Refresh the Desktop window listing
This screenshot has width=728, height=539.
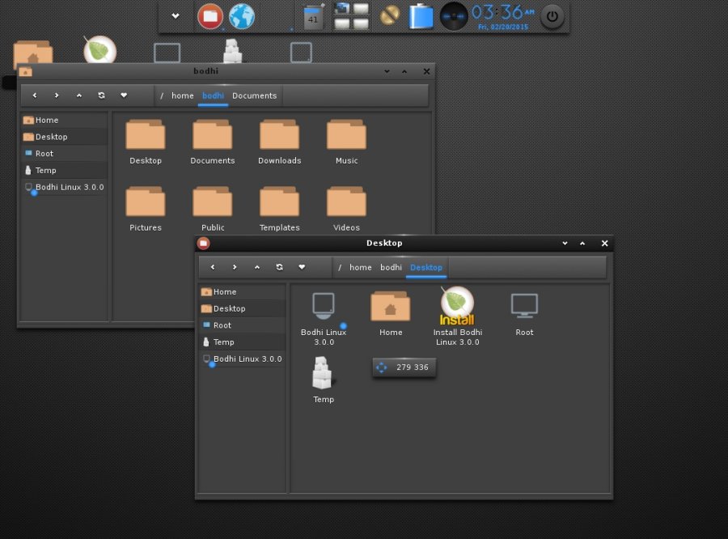[279, 267]
